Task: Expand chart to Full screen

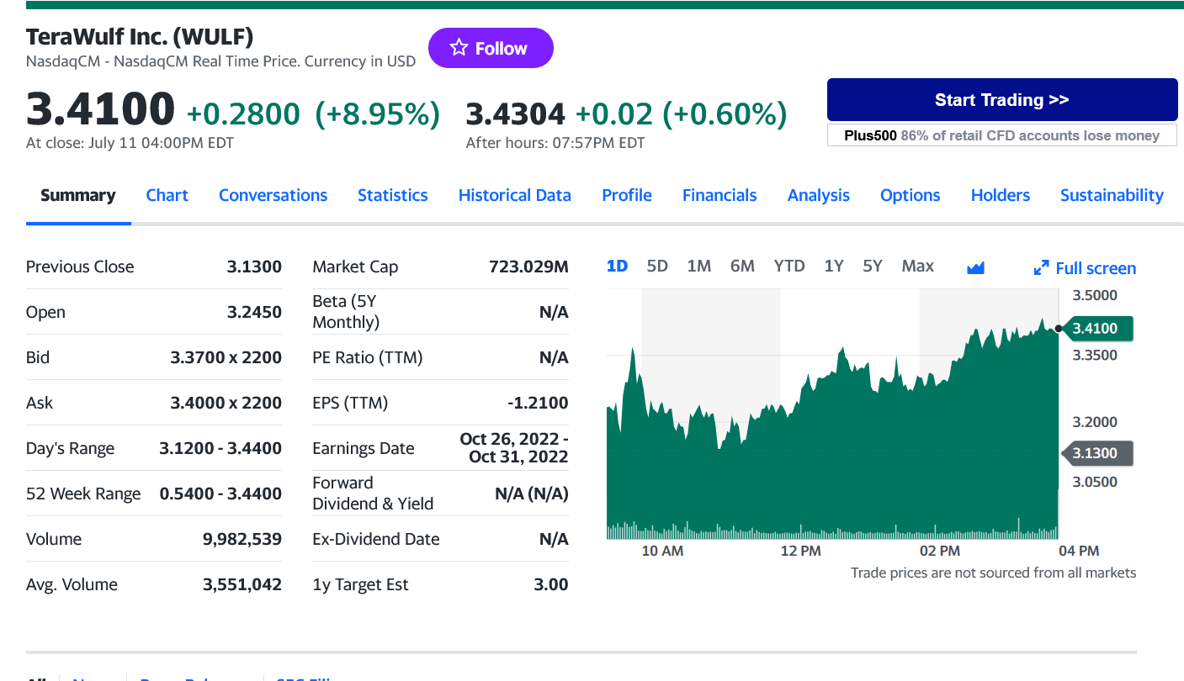Action: point(1085,268)
